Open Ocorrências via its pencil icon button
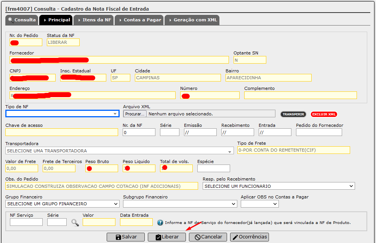Image resolution: width=376 pixels, height=243 pixels. (250, 237)
